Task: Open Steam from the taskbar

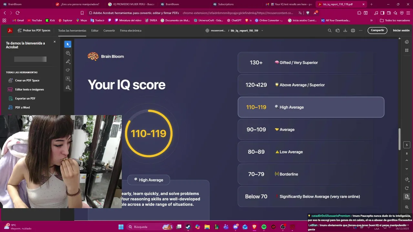Action: [x=188, y=227]
